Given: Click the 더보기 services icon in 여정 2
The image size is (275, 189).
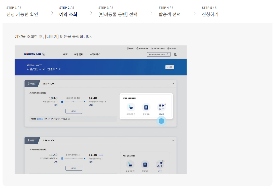Looking at the screenshot, I should click(160, 164).
